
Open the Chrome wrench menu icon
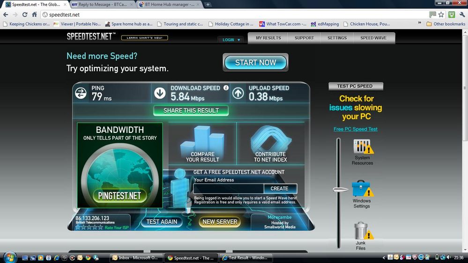[x=462, y=15]
